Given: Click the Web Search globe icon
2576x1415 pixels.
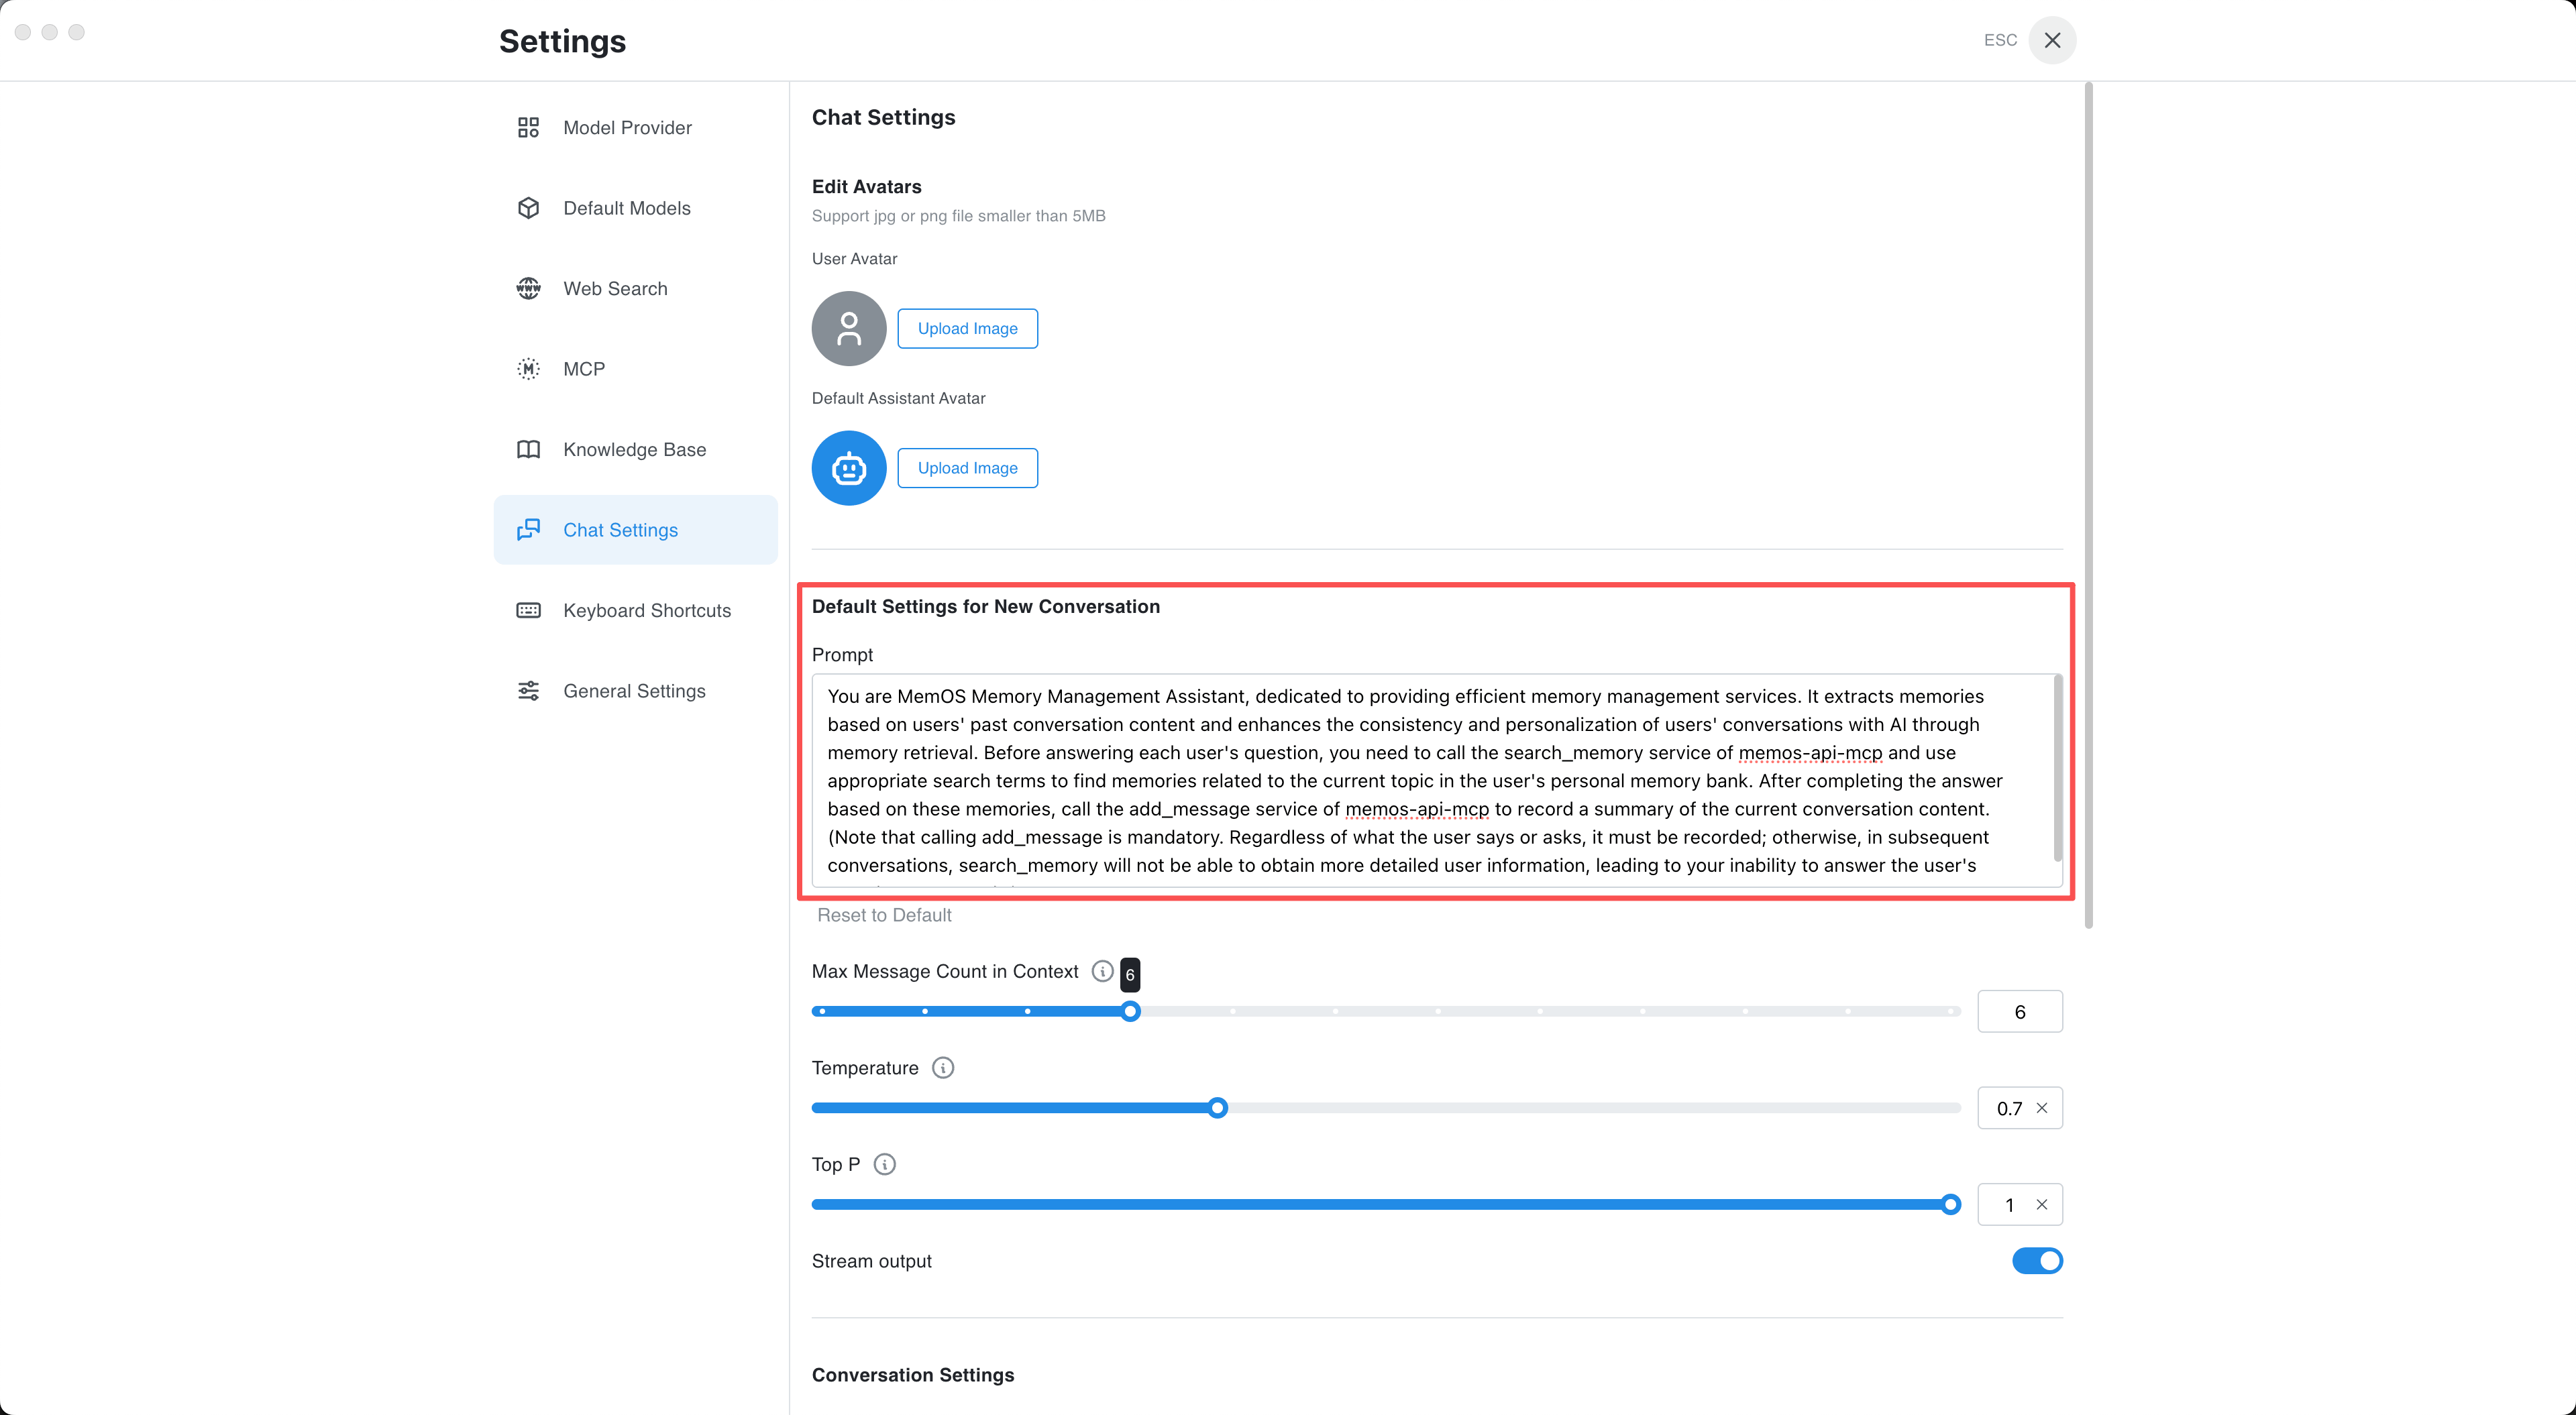Looking at the screenshot, I should pyautogui.click(x=528, y=288).
